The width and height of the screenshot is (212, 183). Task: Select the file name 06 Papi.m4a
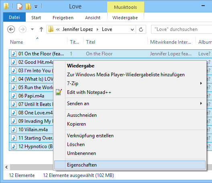click(31, 96)
